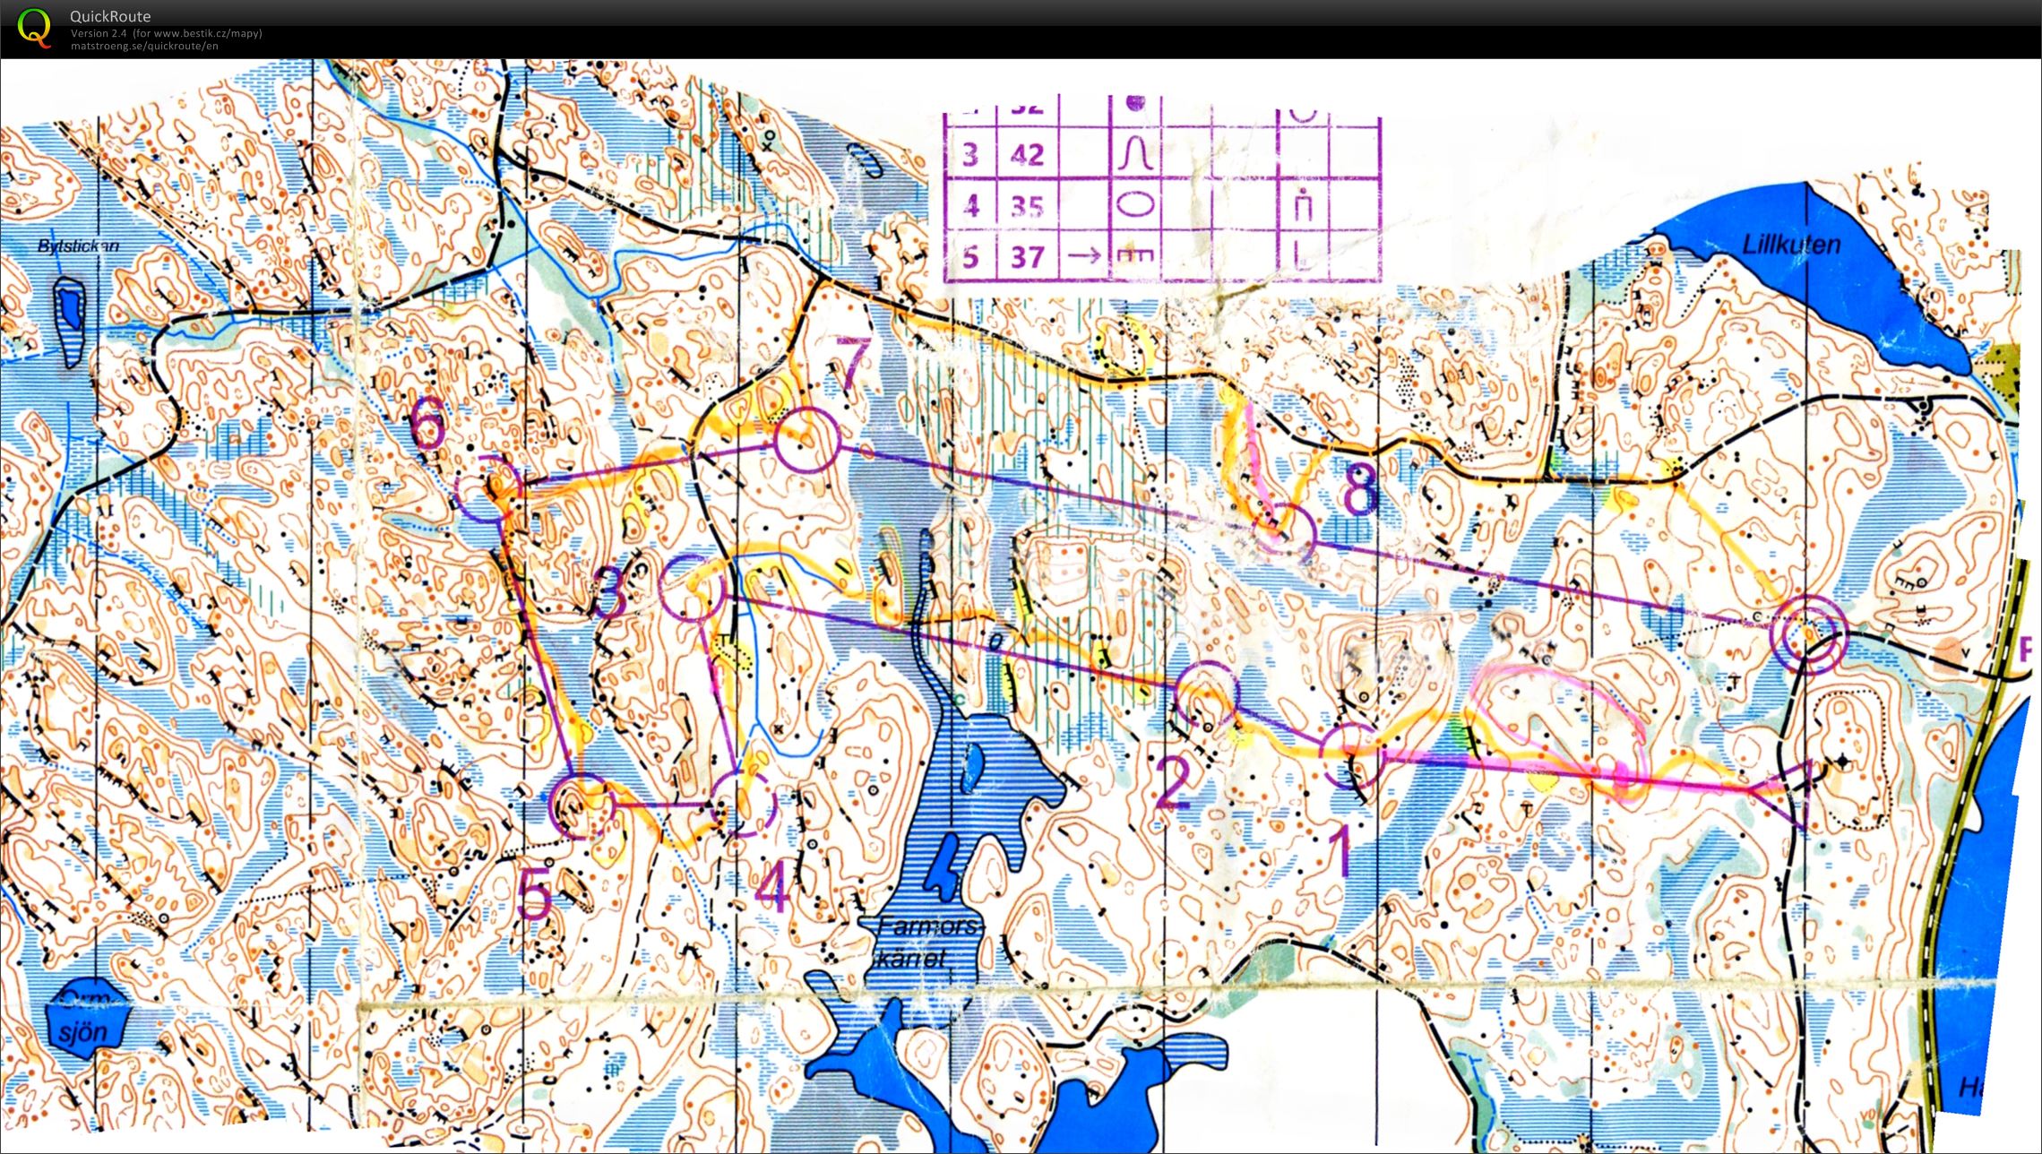Click the control circle for control 8
This screenshot has height=1154, width=2042.
click(x=1282, y=535)
